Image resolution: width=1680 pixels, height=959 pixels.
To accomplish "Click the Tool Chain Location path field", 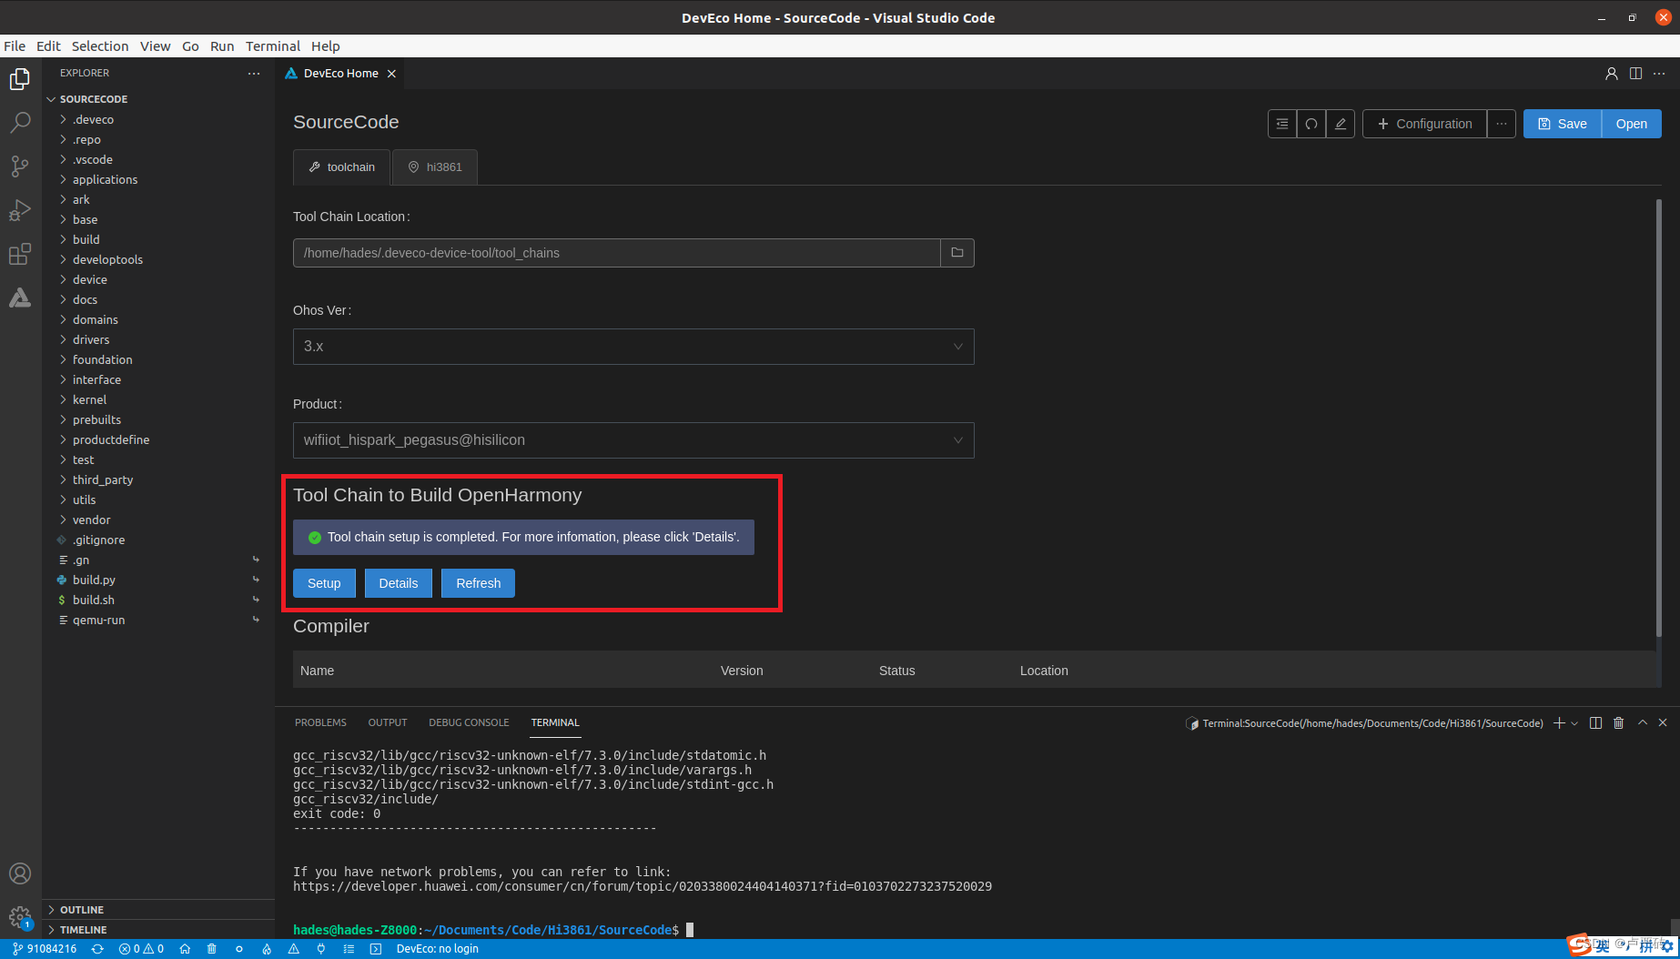I will [616, 253].
